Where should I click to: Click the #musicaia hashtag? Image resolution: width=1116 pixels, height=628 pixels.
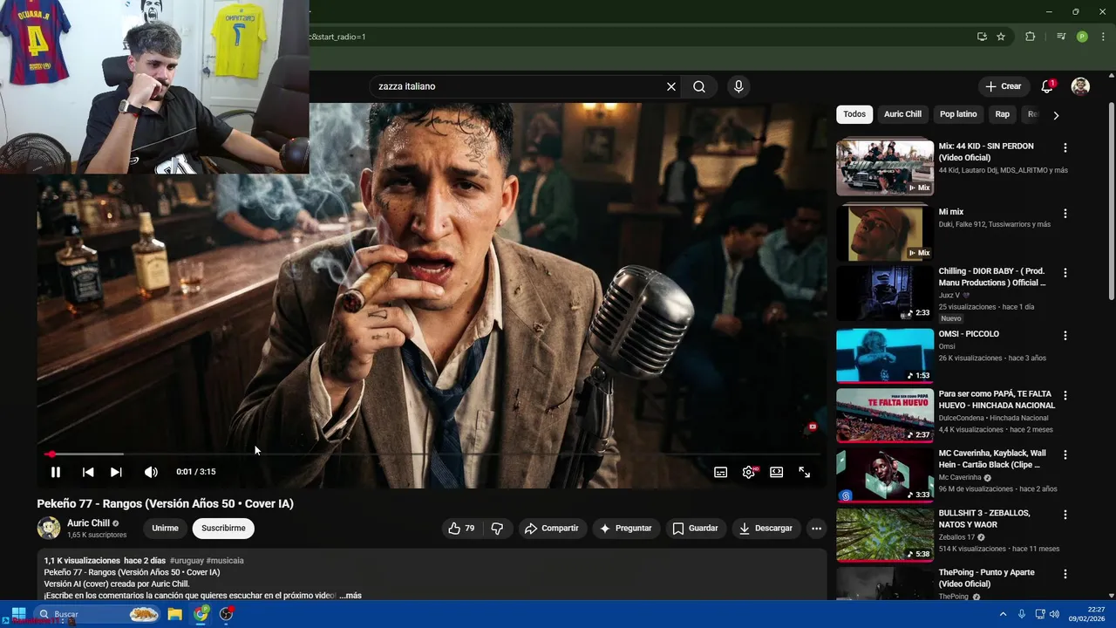click(225, 561)
